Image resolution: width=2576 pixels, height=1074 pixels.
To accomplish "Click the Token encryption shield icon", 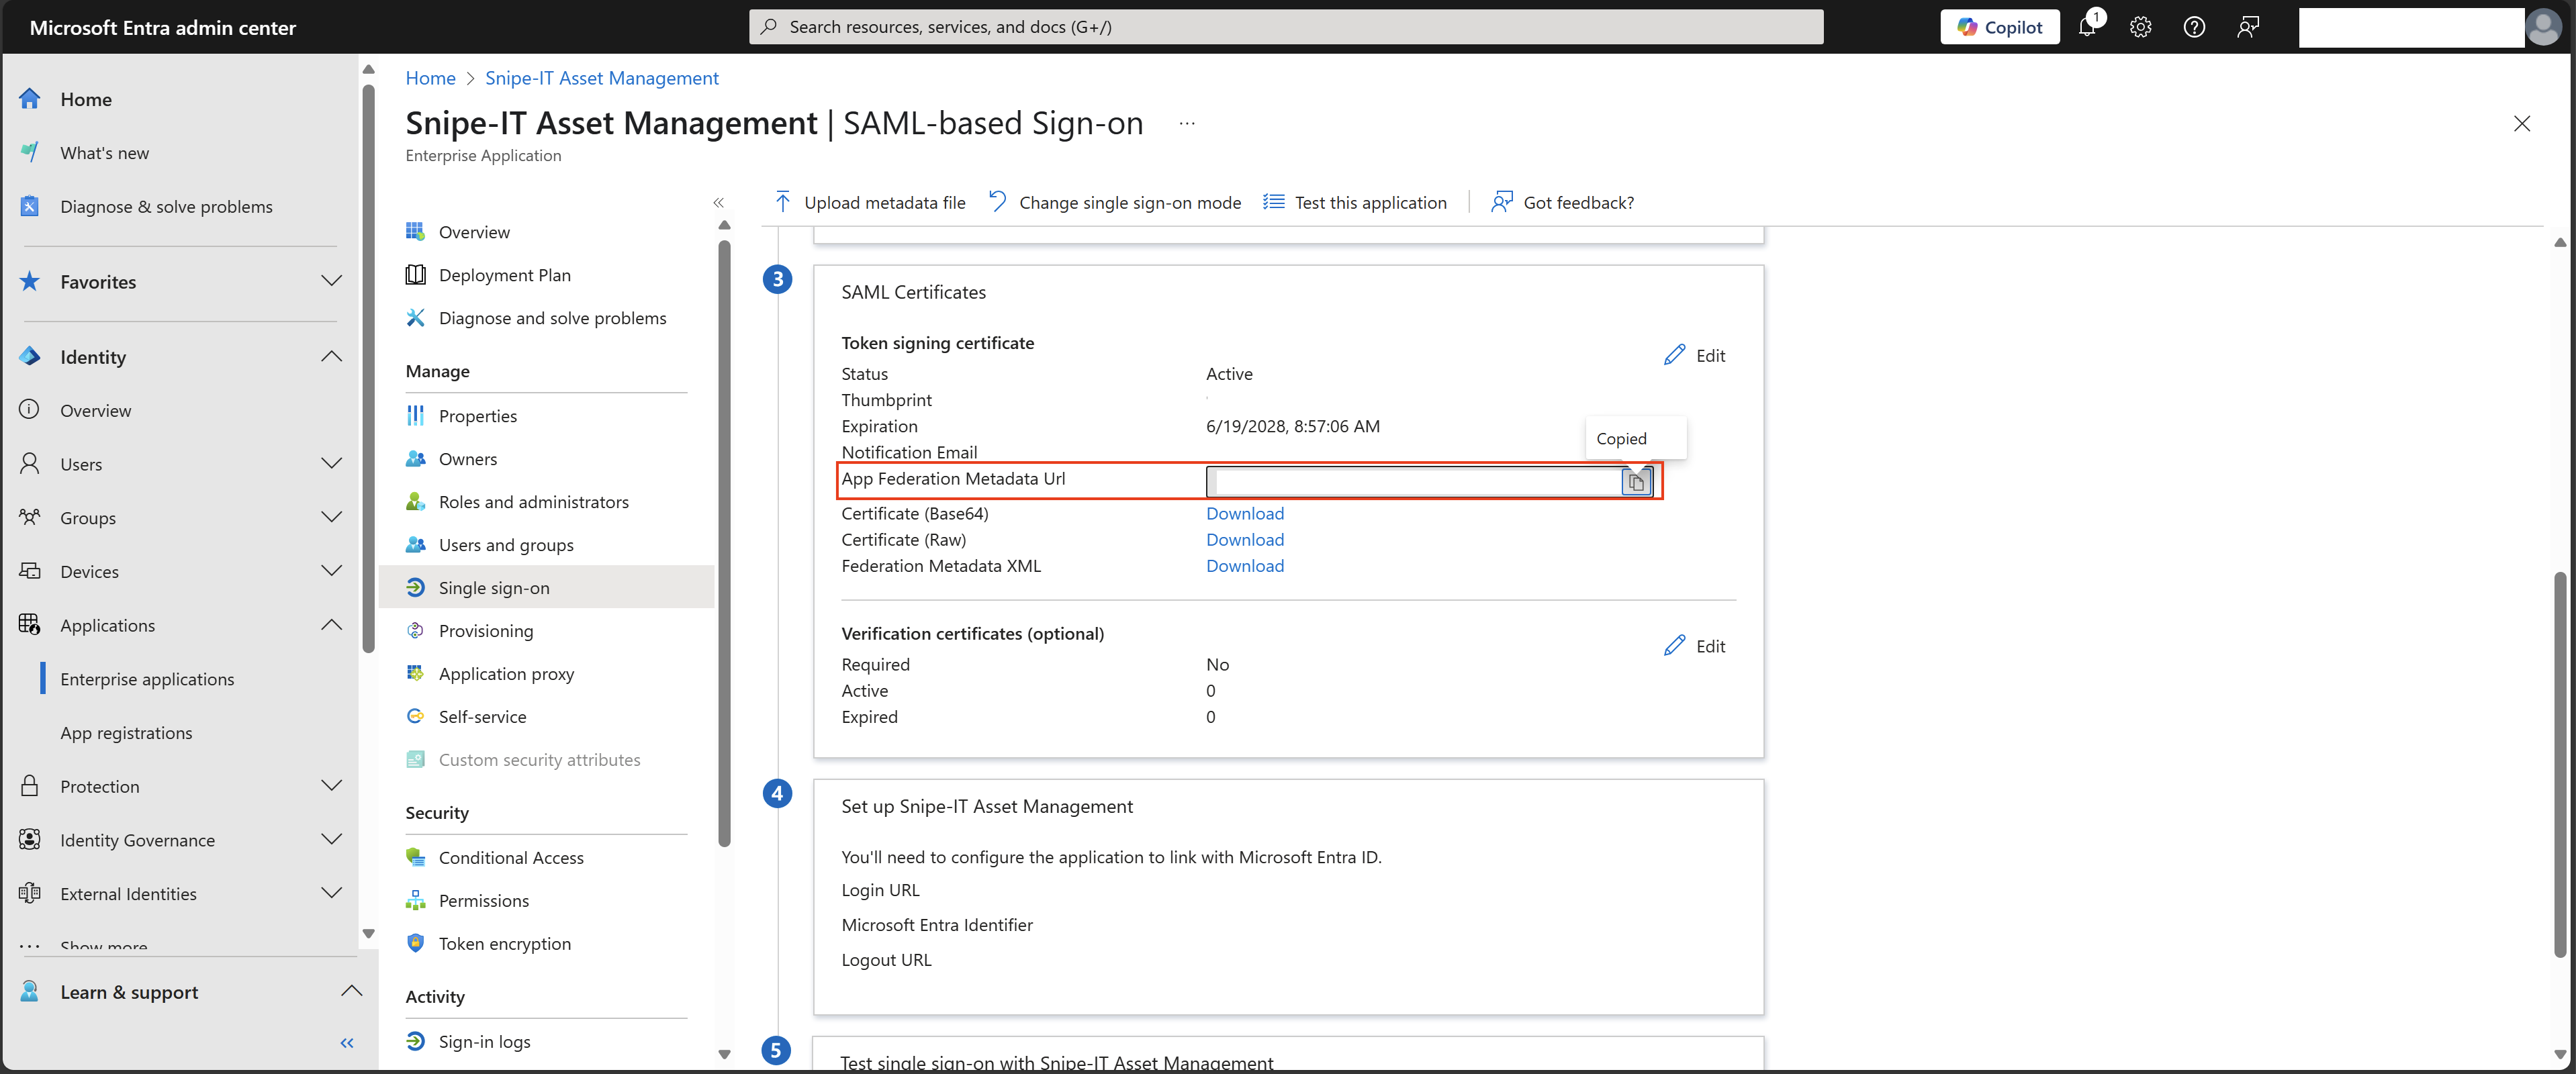I will [x=415, y=943].
